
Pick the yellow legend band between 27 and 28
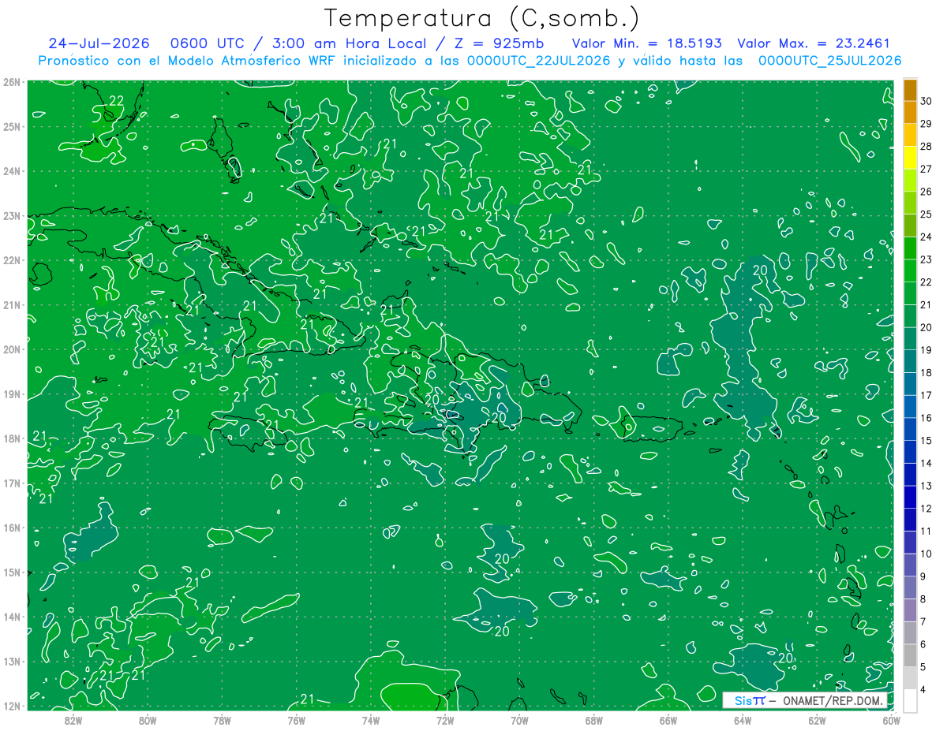pos(910,159)
